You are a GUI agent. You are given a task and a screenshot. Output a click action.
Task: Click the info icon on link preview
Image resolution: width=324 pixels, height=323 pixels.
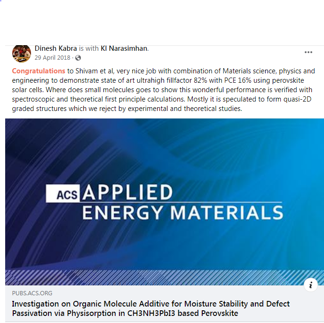pos(311,284)
